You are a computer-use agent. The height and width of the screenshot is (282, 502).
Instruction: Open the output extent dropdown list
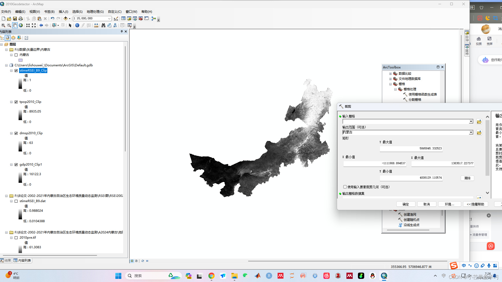(471, 133)
